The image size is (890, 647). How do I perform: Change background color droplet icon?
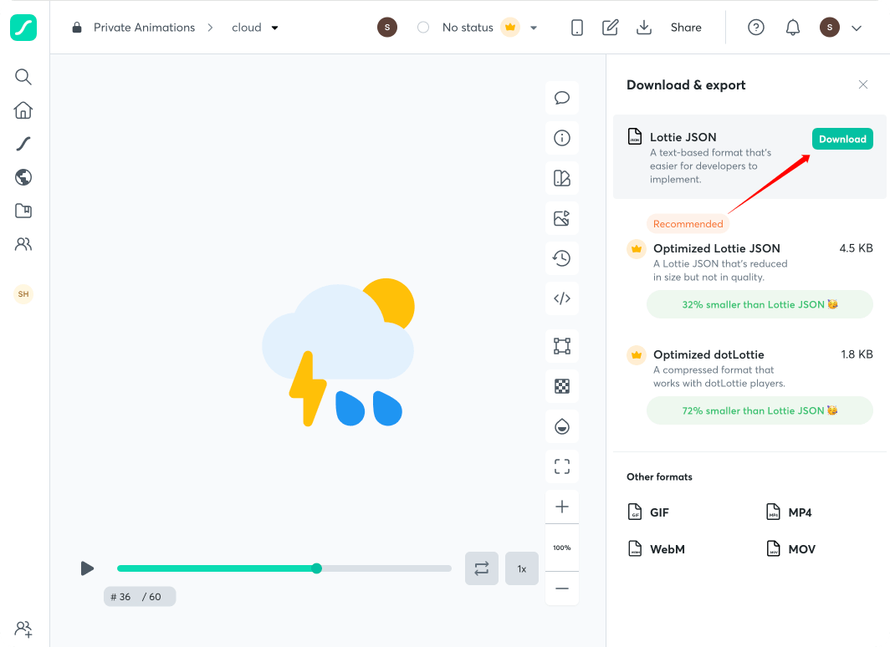point(562,426)
